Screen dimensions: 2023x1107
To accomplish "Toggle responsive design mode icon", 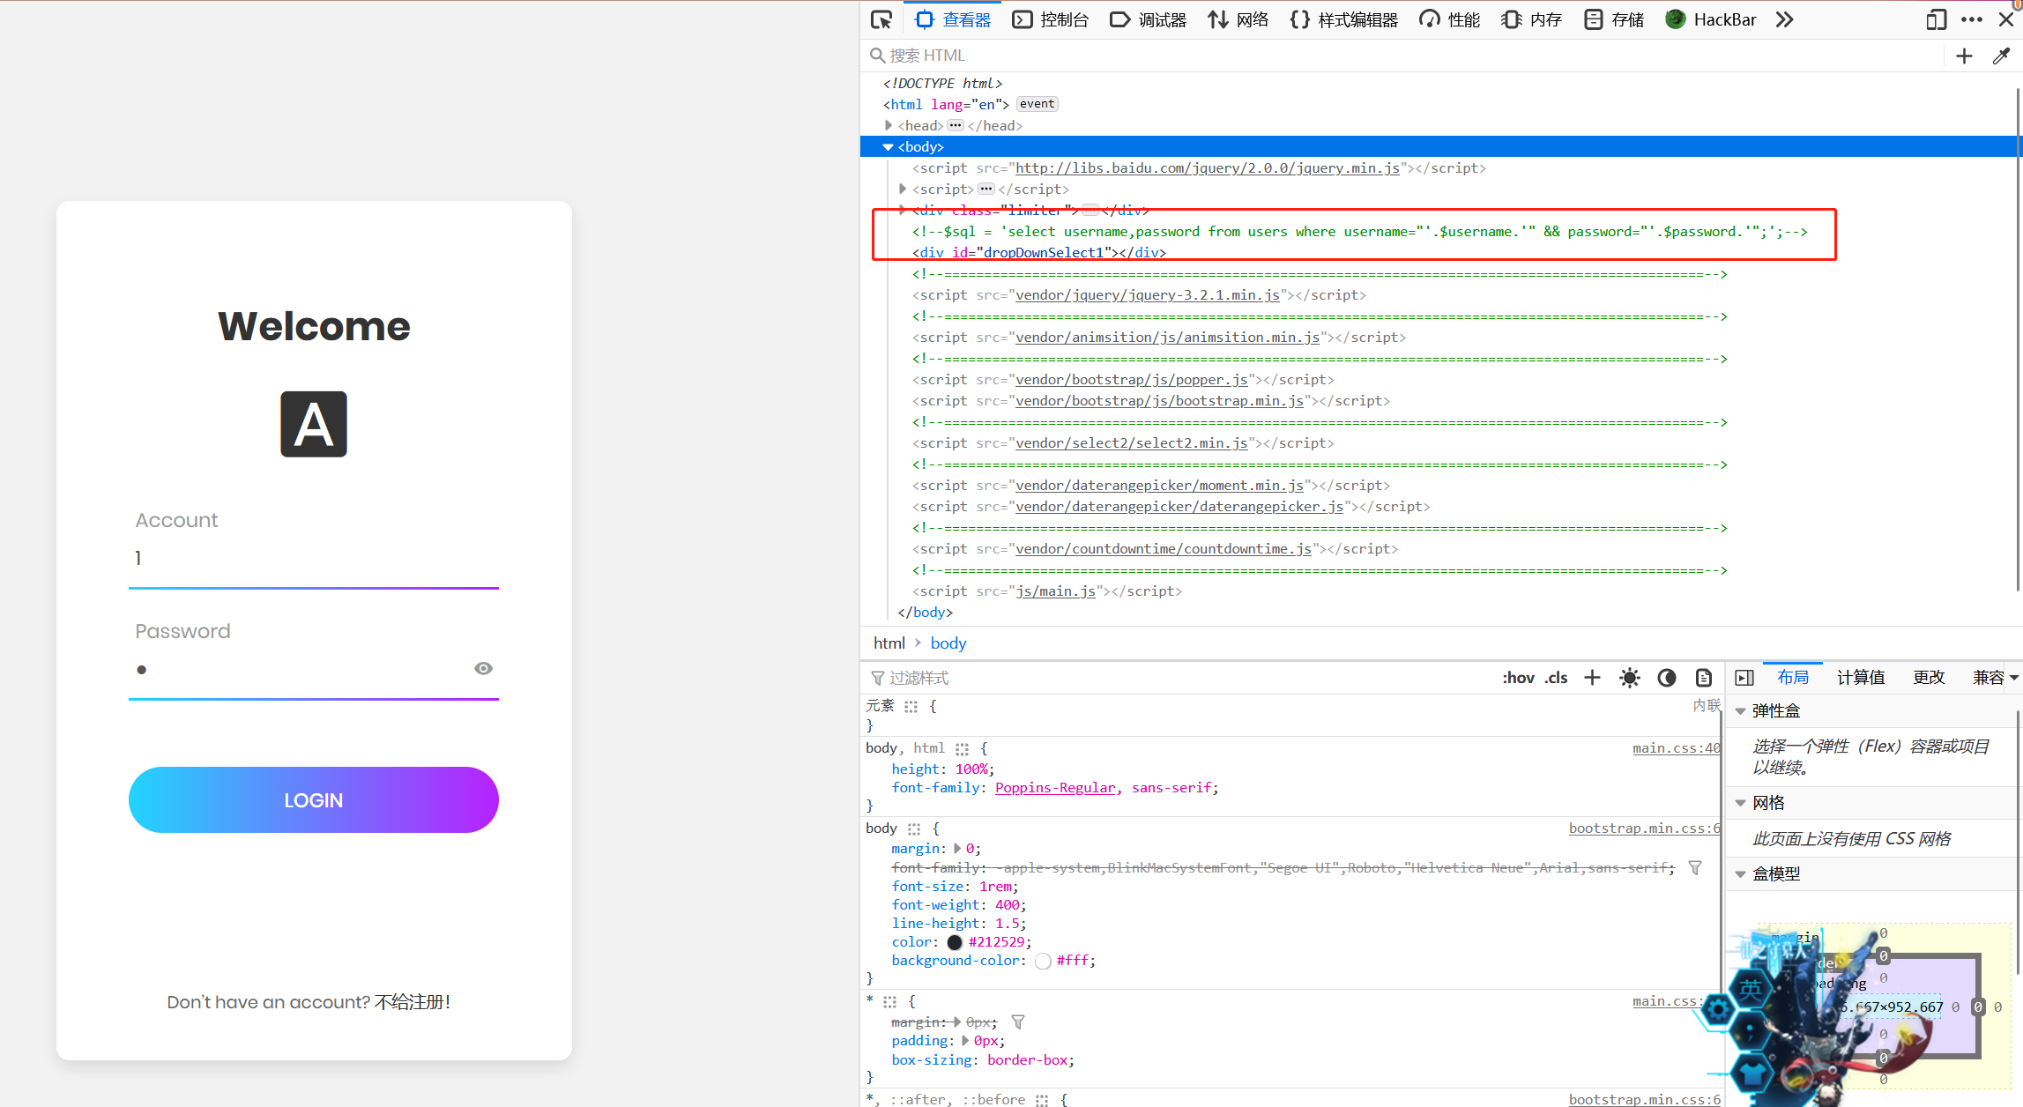I will (1936, 19).
